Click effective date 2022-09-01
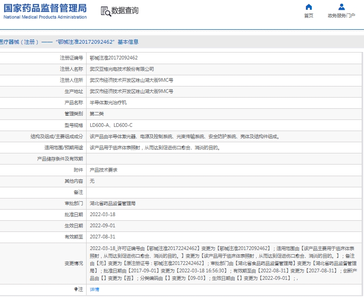The height and width of the screenshot is (297, 364). [x=102, y=225]
